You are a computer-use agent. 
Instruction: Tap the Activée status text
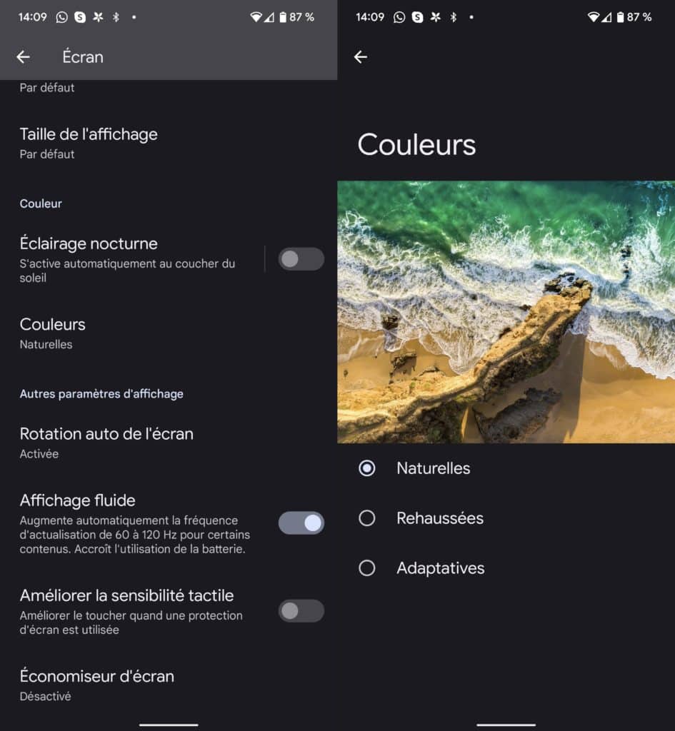(39, 454)
